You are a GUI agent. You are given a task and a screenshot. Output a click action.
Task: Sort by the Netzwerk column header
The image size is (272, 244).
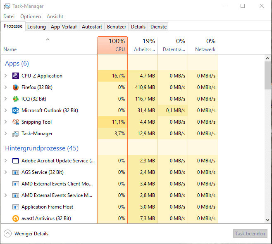click(x=203, y=45)
